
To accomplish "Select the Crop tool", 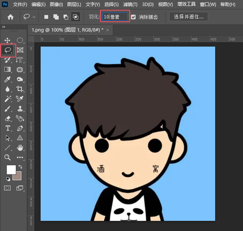I will [x=20, y=89].
